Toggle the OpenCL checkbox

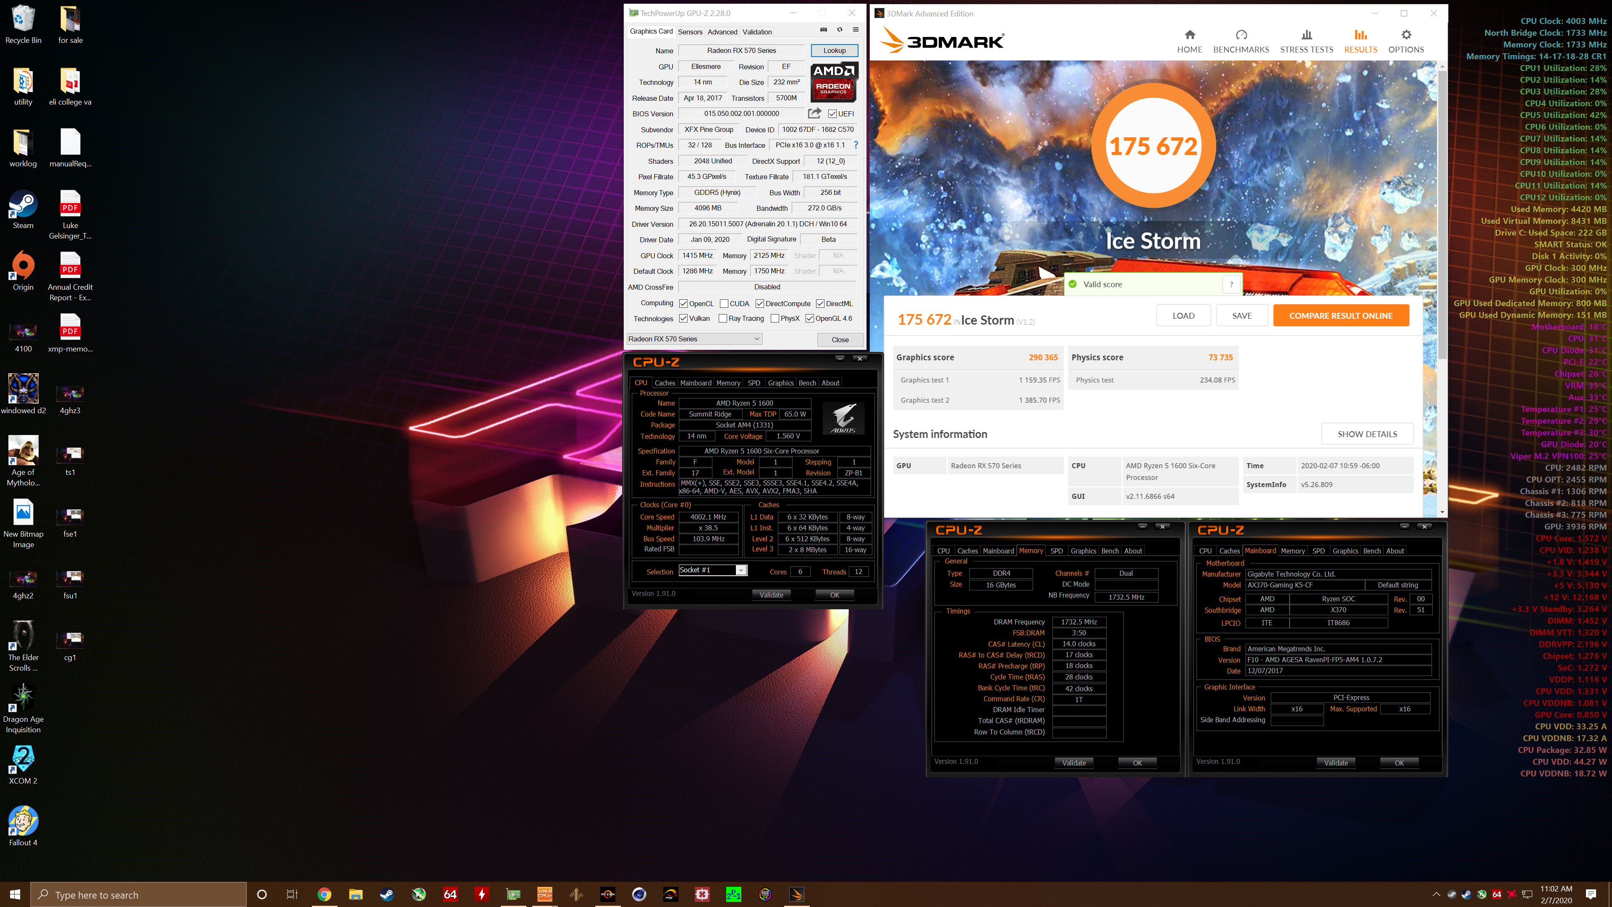point(683,304)
